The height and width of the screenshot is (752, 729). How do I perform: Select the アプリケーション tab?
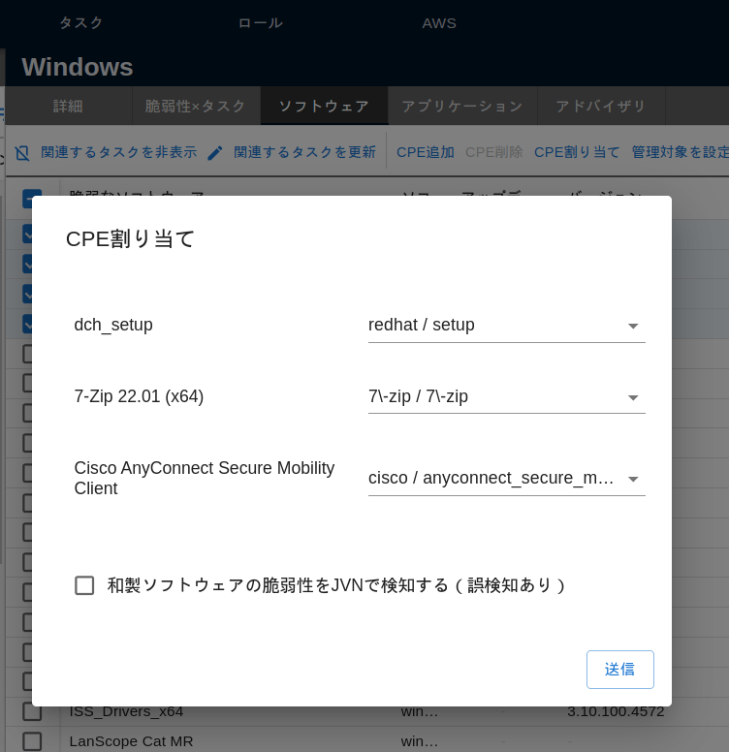pos(462,107)
